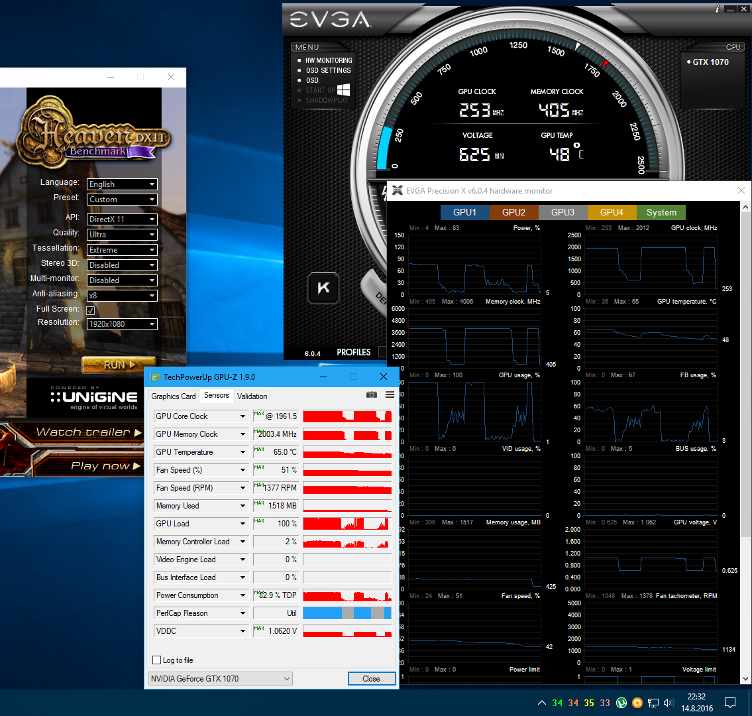
Task: Click the GPU clock MHz graph in monitor
Action: [651, 265]
